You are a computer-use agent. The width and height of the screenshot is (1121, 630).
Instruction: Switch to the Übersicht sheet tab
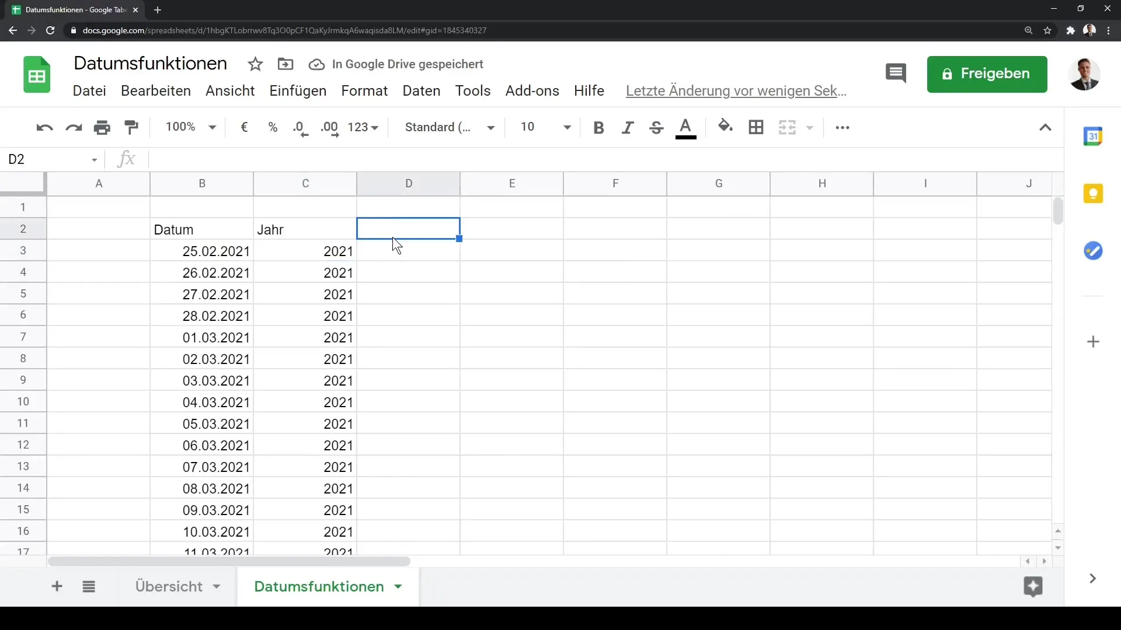coord(169,586)
